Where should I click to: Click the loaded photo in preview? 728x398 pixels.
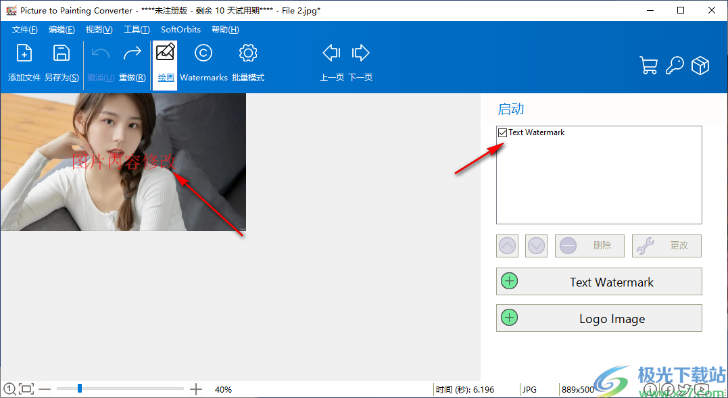(x=123, y=162)
